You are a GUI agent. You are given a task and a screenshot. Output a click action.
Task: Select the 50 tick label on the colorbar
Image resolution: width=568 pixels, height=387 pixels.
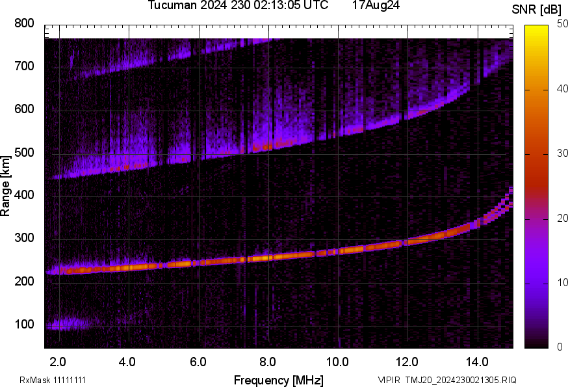coord(562,25)
